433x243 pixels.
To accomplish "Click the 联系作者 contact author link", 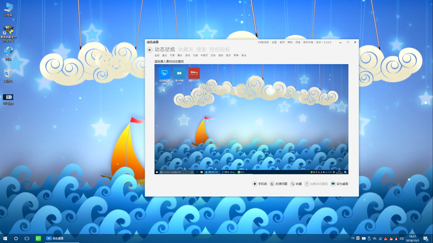I will coord(308,42).
